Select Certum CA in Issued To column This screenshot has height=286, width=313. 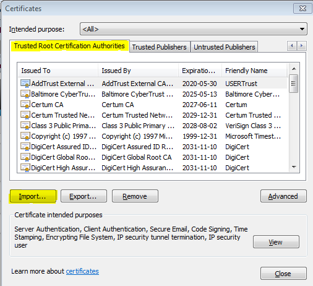click(x=47, y=105)
